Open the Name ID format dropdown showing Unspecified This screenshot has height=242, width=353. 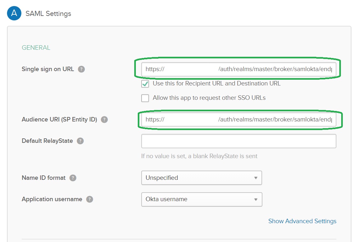[x=202, y=178]
